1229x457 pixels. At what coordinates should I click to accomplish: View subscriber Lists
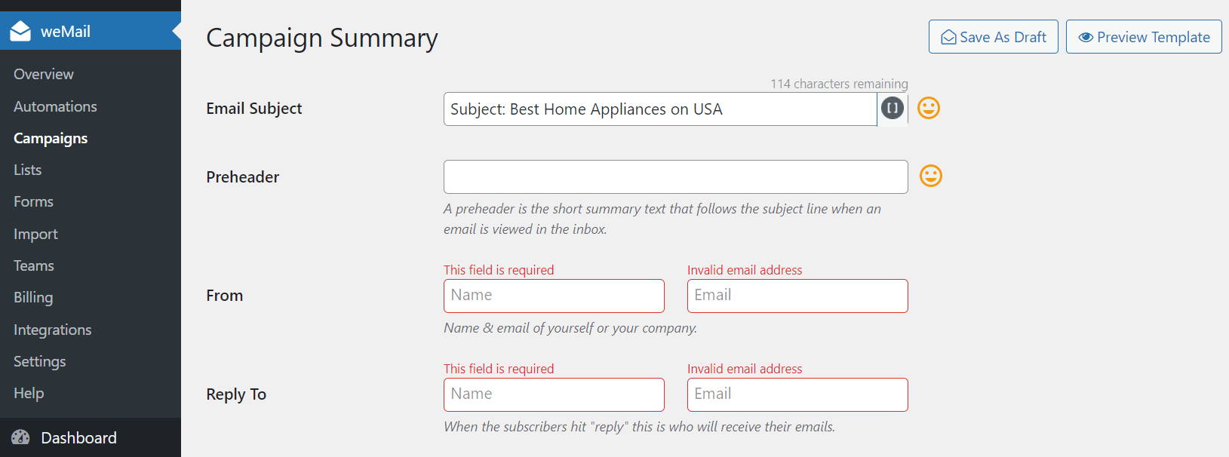pyautogui.click(x=27, y=170)
